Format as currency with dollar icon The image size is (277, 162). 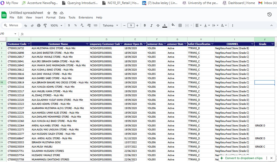coord(69,25)
